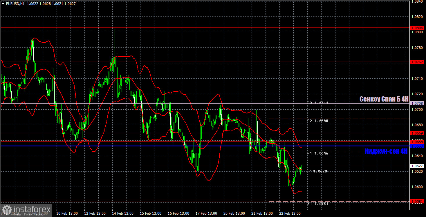The image size is (426, 217).
Task: Click the 1.0780 price axis value
Action: tap(417, 48)
